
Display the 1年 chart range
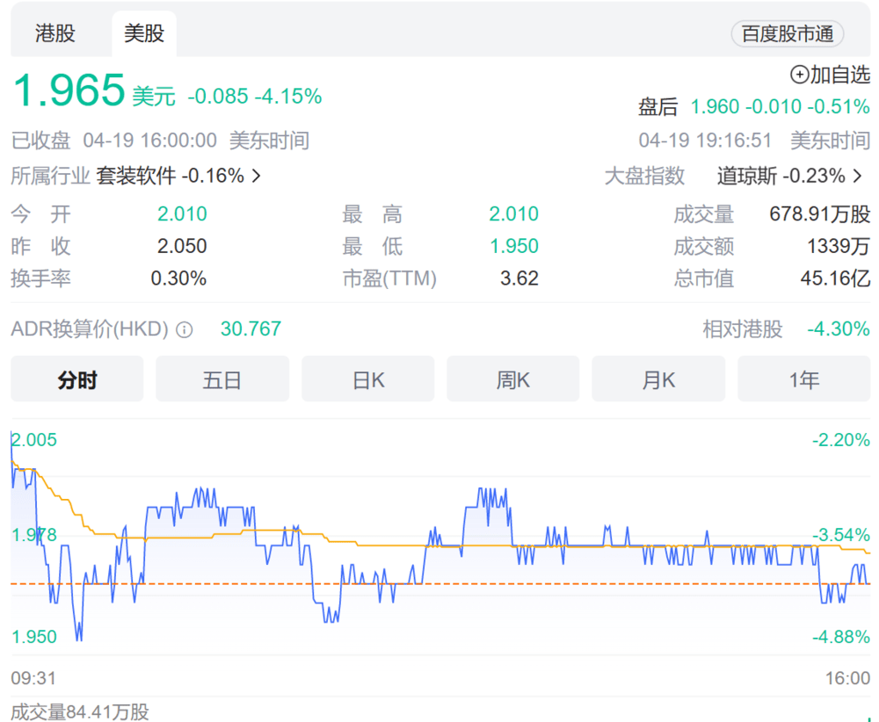(x=803, y=379)
